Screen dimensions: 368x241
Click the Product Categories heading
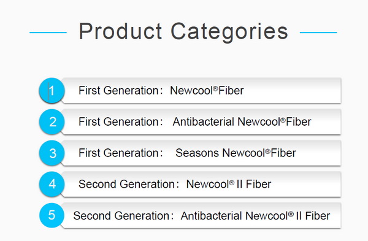(183, 32)
